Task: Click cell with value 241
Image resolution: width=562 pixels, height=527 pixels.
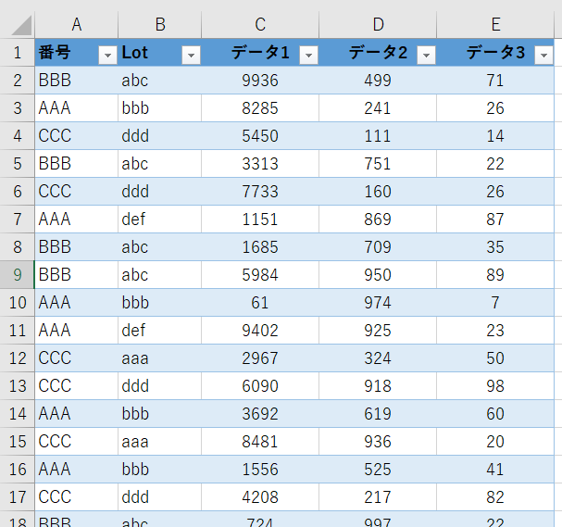Action: (378, 108)
